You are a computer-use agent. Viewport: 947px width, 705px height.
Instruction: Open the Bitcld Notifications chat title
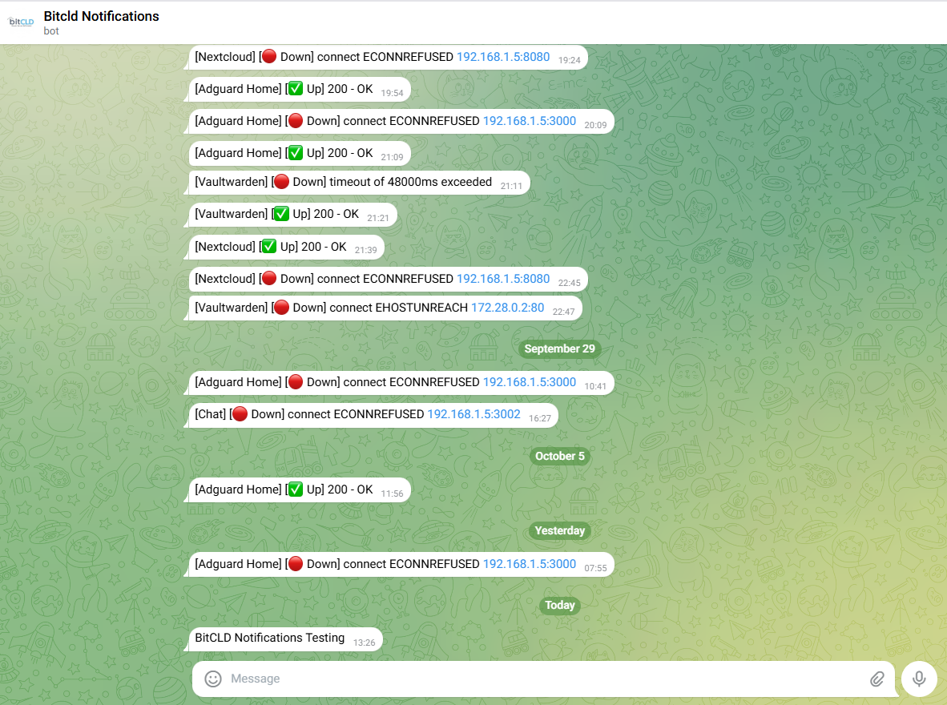point(101,16)
